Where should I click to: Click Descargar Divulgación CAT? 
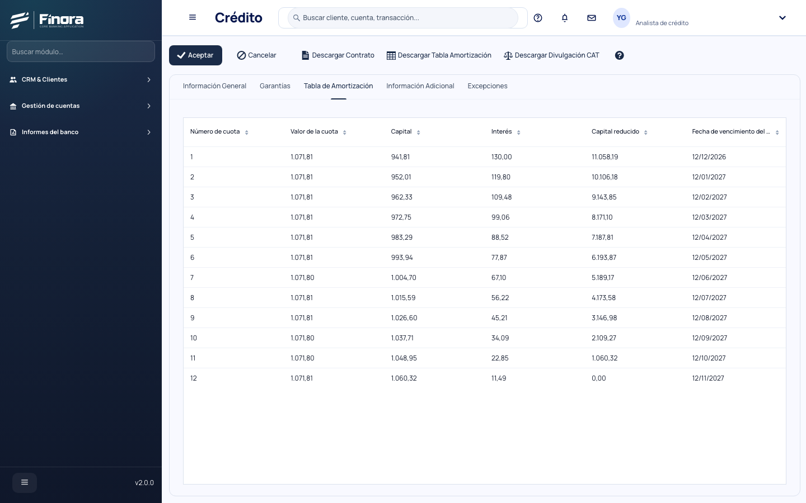point(551,55)
